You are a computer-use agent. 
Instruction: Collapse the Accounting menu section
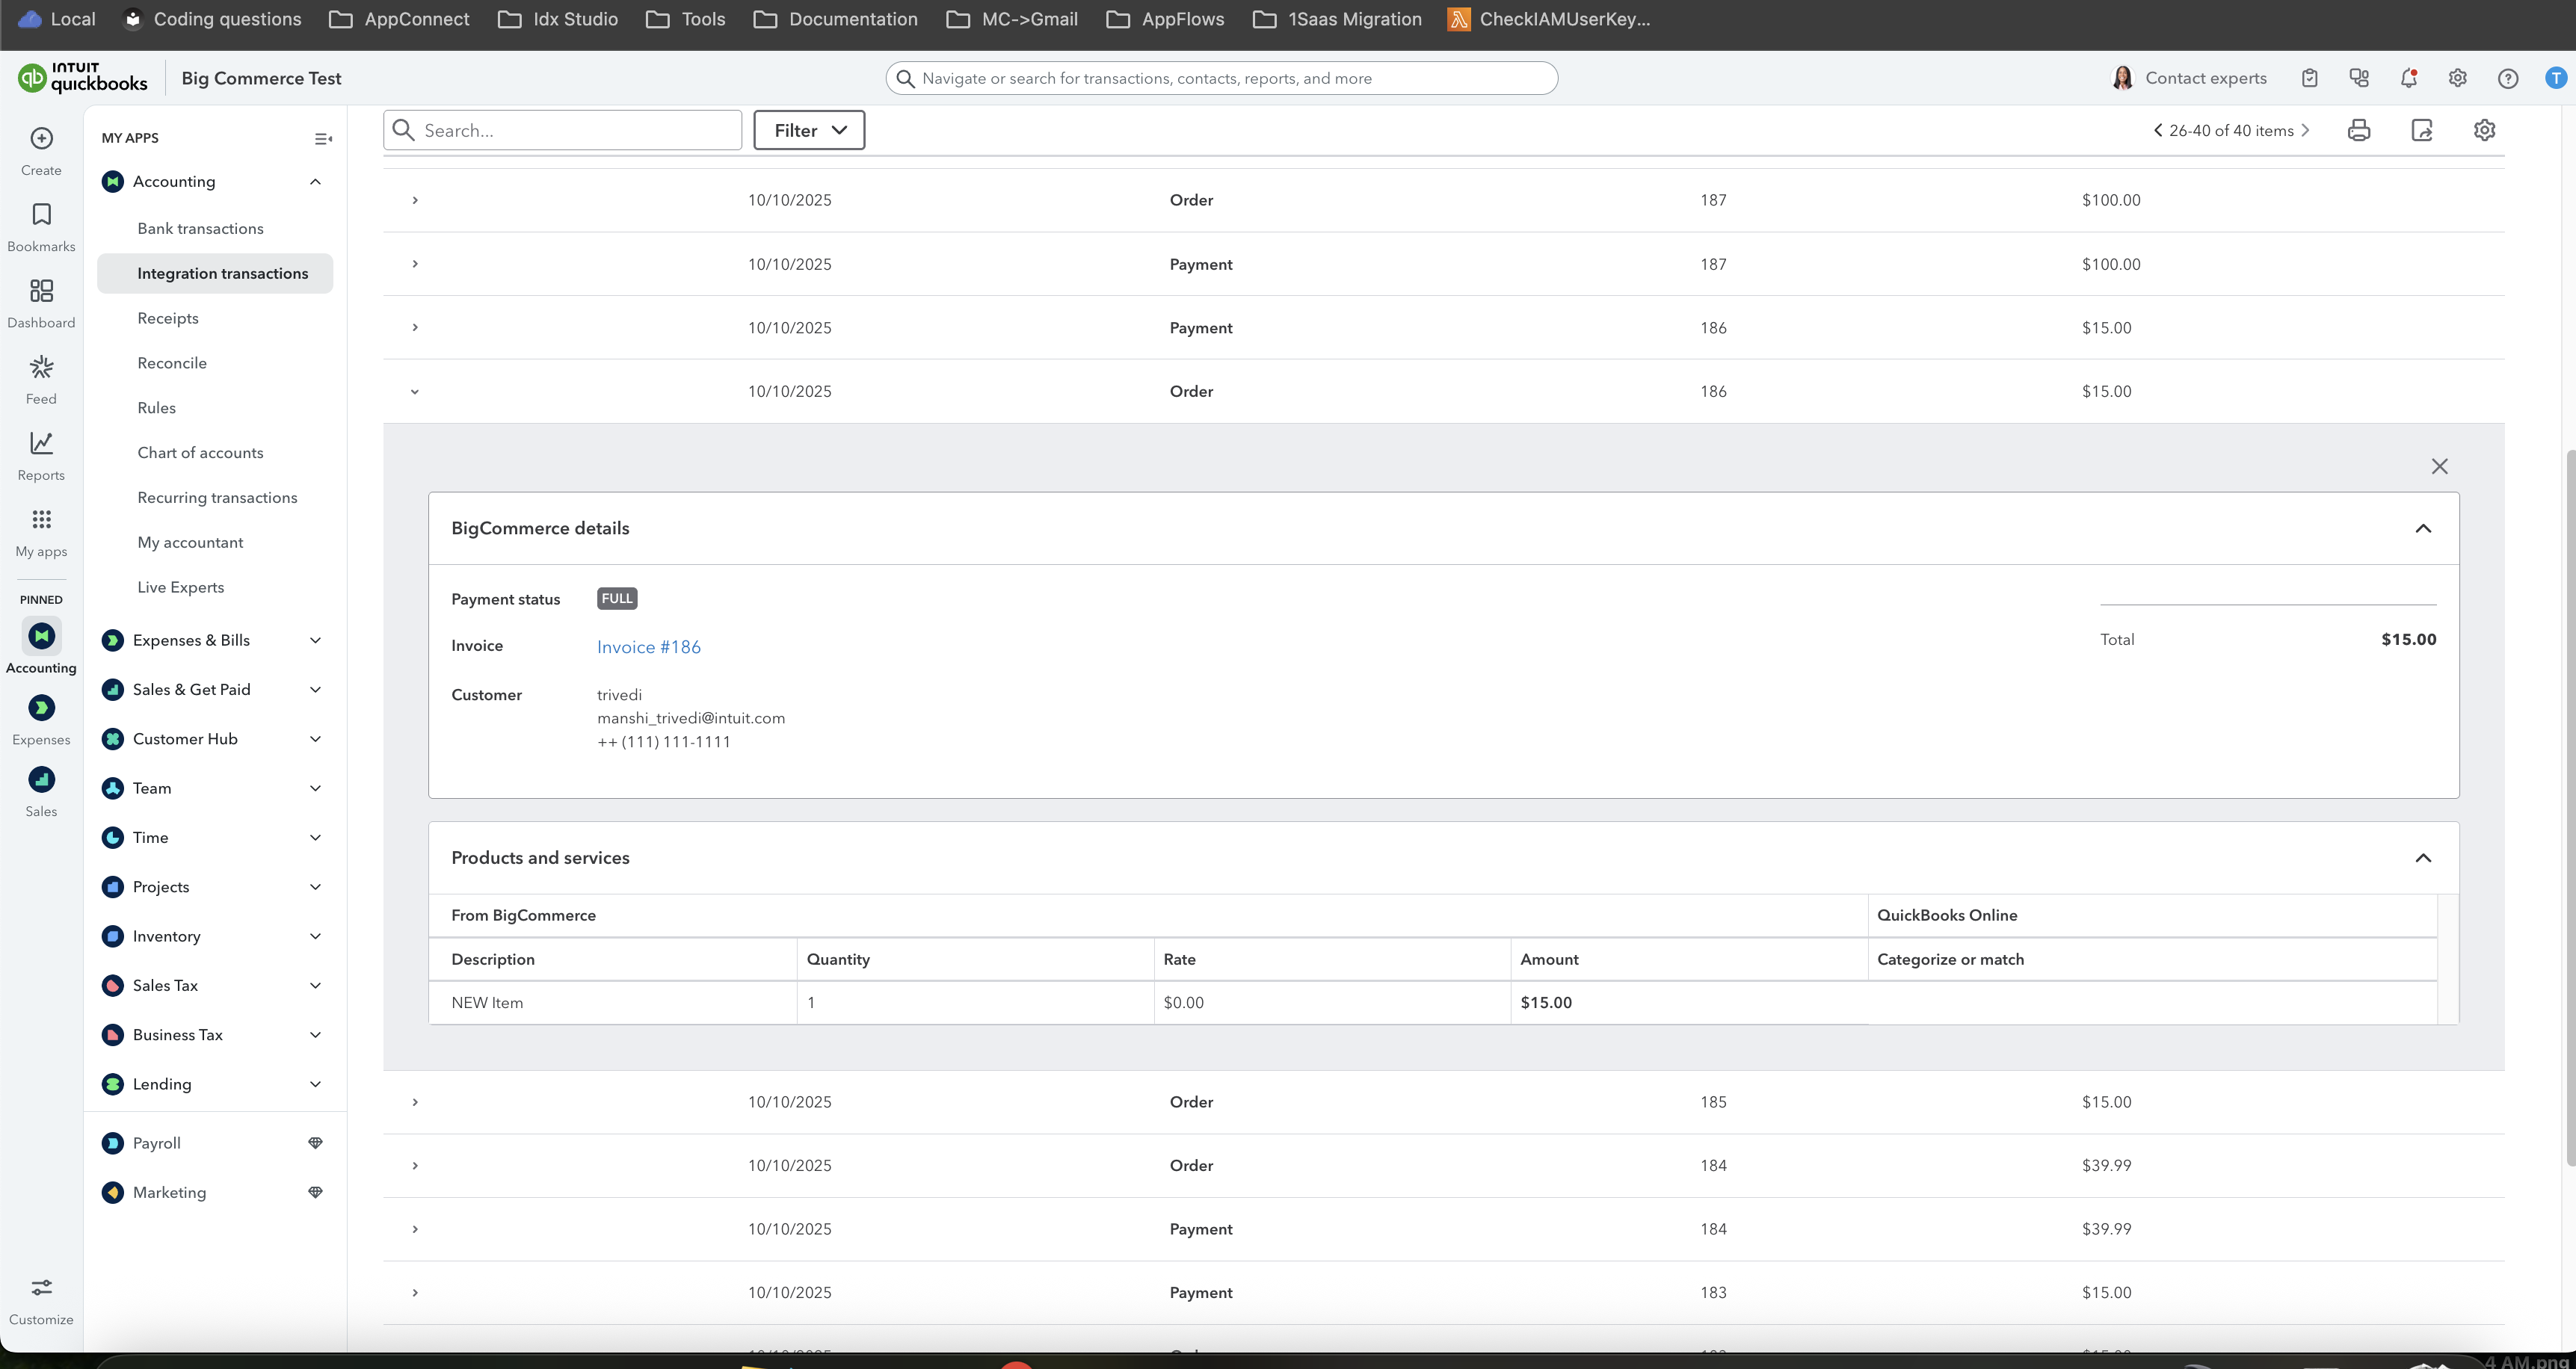[315, 182]
